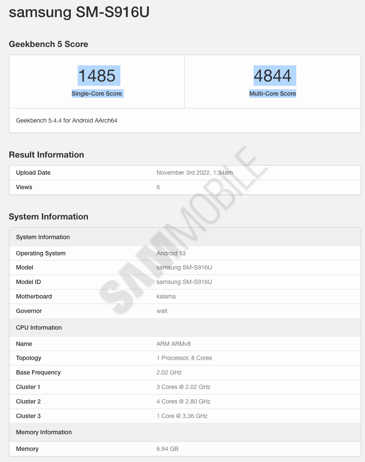Click the Result Information heading
This screenshot has height=462, width=365.
coord(46,155)
